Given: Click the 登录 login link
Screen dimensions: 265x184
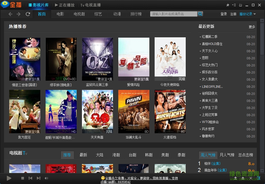Looking at the screenshot, I should click(x=224, y=14).
